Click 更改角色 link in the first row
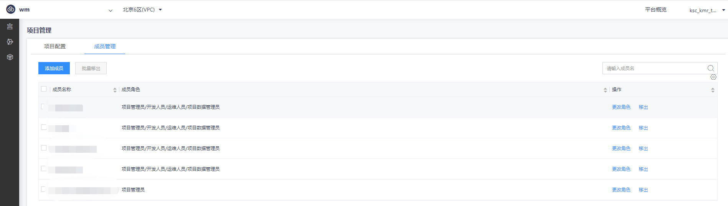Screen dimensions: 728x206 (x=621, y=107)
